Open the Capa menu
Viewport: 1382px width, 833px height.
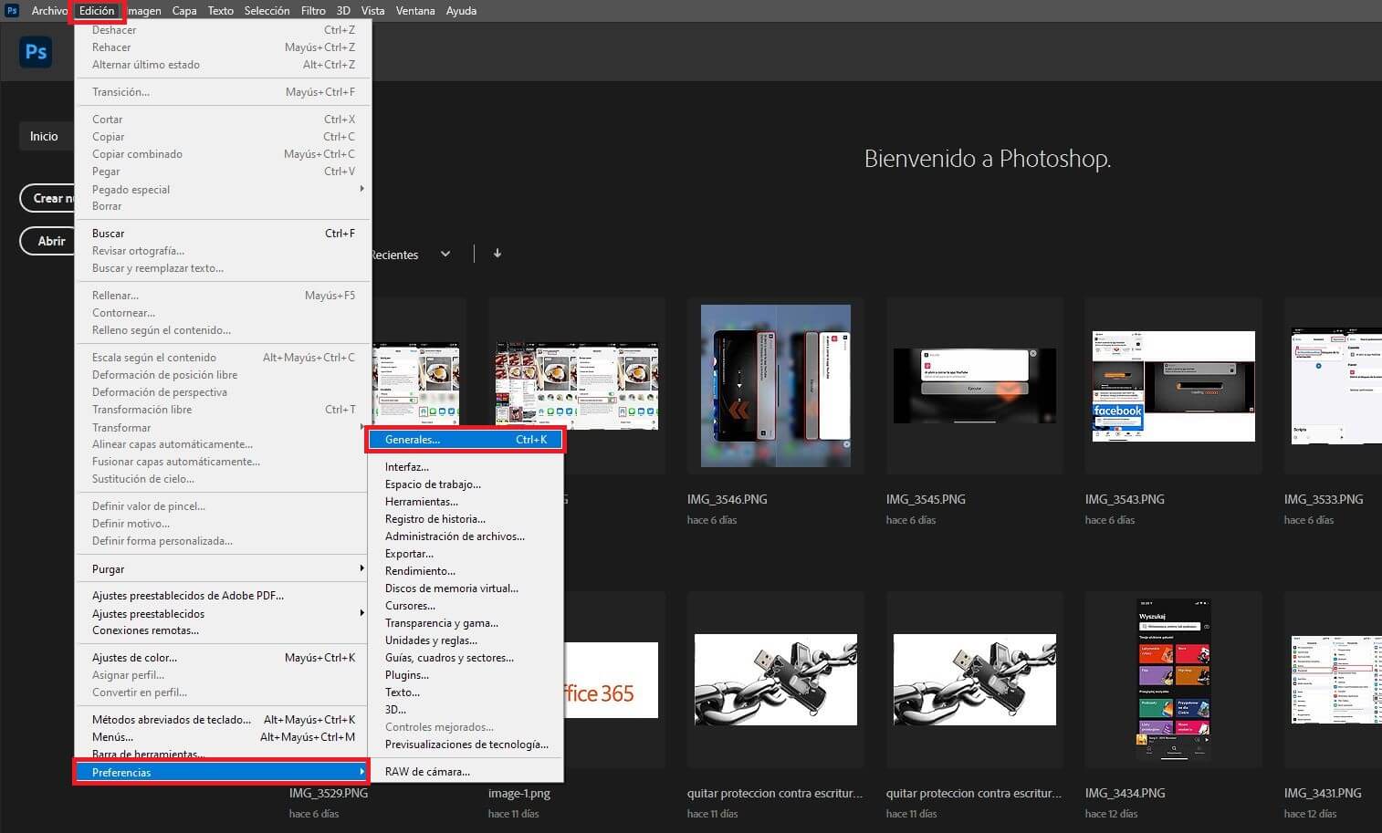[x=184, y=11]
